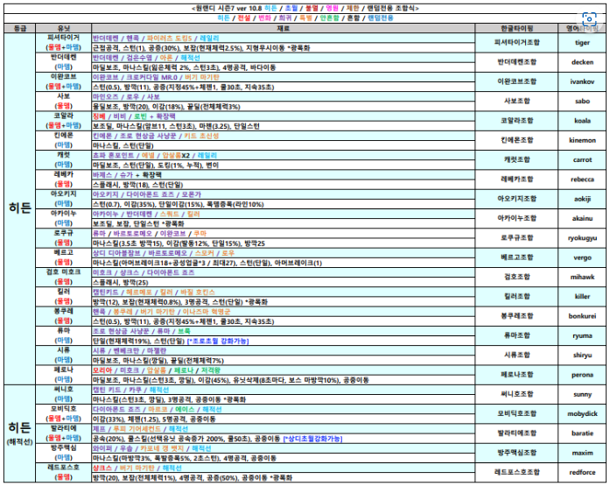The image size is (610, 486).
Task: Click the 'ryokugyu' cell
Action: click(x=582, y=238)
